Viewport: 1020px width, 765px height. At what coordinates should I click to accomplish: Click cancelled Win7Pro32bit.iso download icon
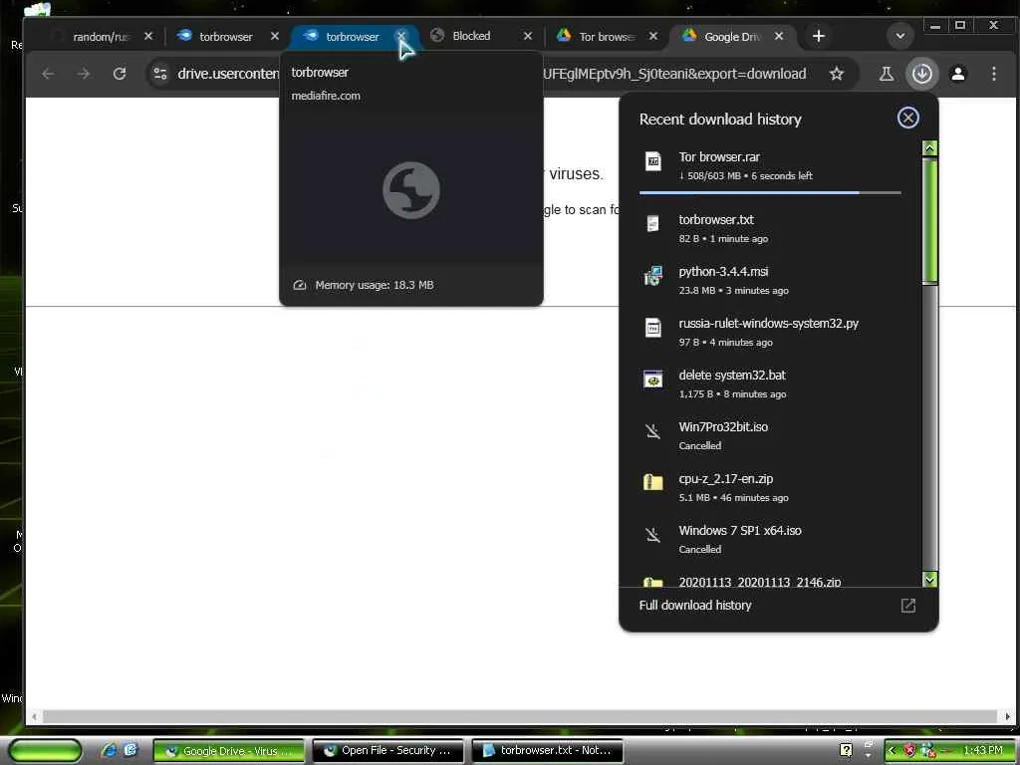tap(653, 431)
